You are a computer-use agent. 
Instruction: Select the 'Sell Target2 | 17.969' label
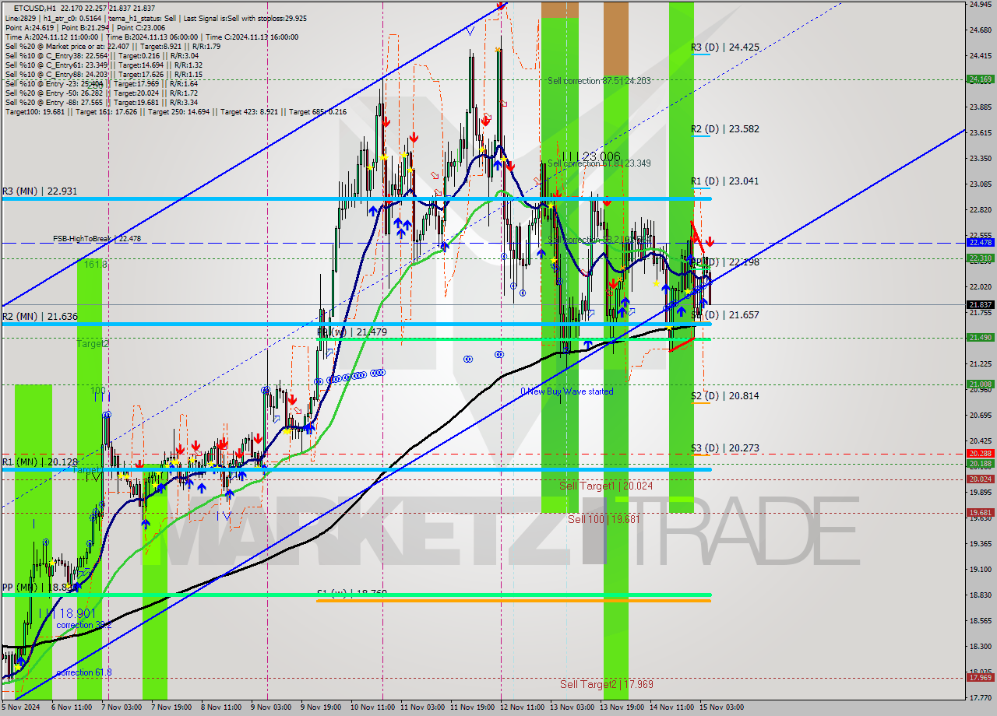click(x=606, y=684)
